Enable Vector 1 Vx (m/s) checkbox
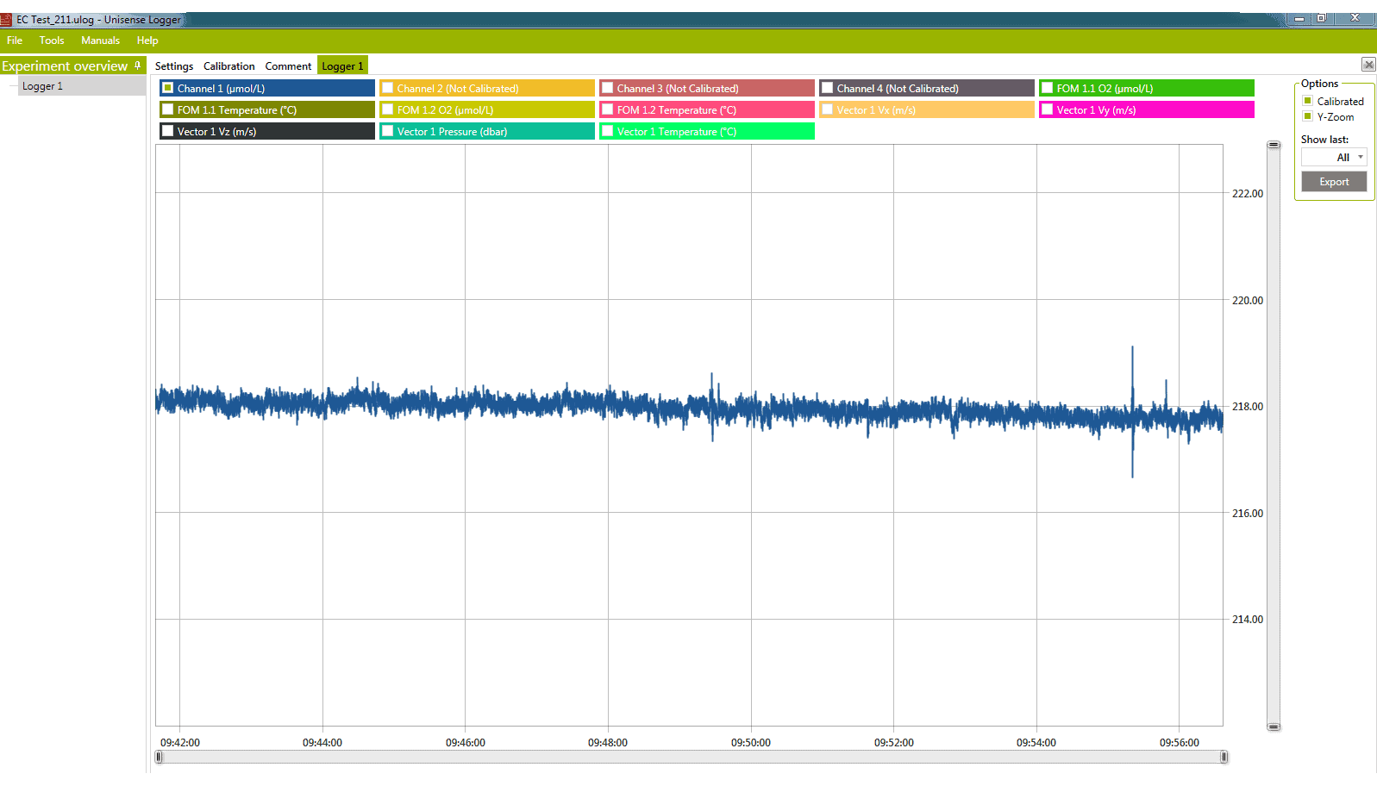Viewport: 1377px width, 786px height. [x=828, y=109]
